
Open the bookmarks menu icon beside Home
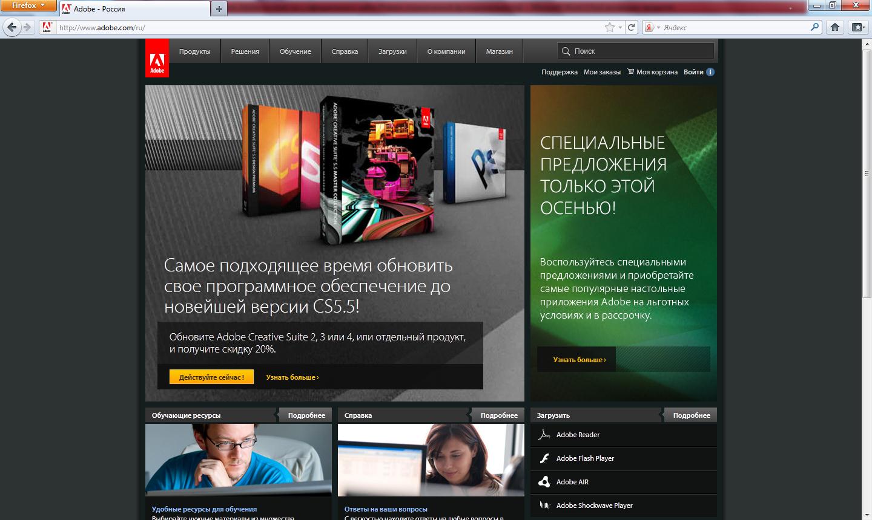(857, 27)
